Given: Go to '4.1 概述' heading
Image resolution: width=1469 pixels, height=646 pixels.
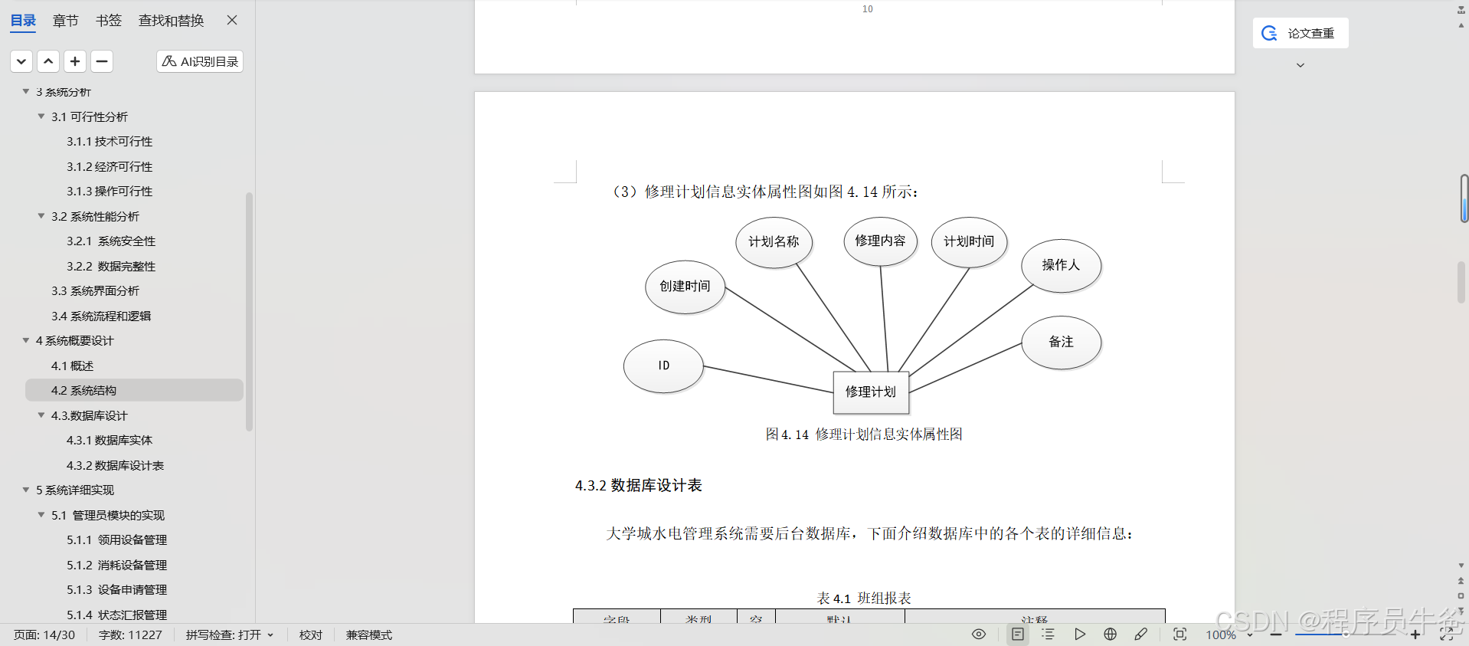Looking at the screenshot, I should [72, 366].
